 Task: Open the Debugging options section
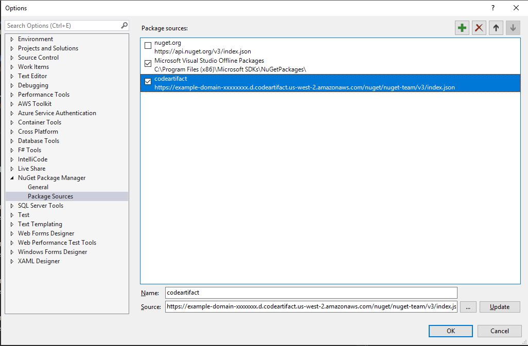(x=12, y=85)
